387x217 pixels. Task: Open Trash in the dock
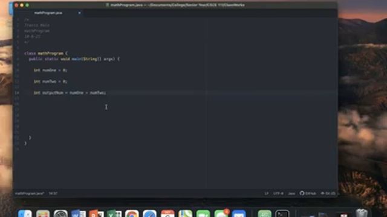[362, 213]
